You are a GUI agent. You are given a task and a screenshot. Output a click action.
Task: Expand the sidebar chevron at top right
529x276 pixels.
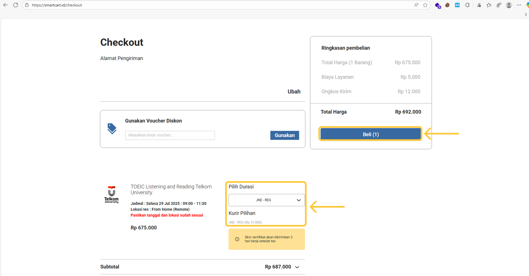[x=526, y=15]
